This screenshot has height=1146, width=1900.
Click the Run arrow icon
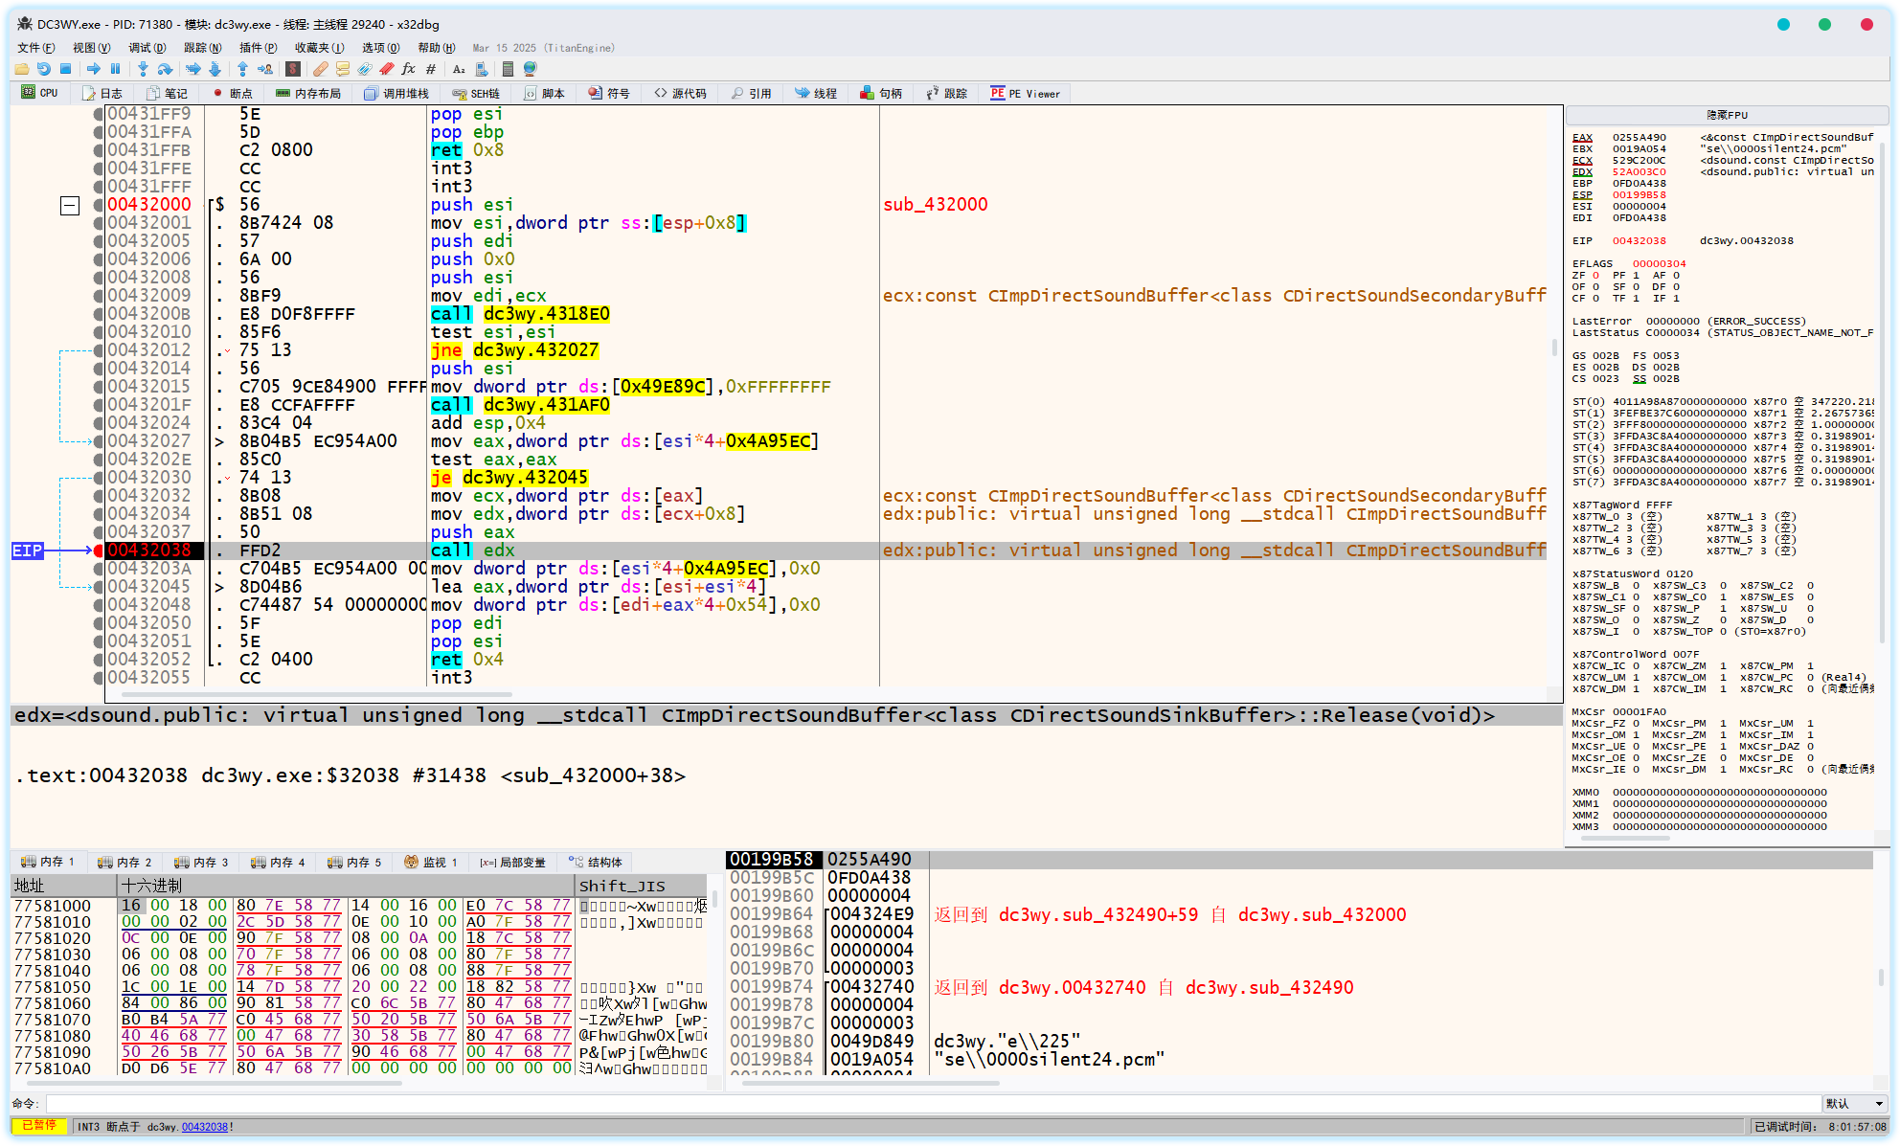[x=93, y=69]
